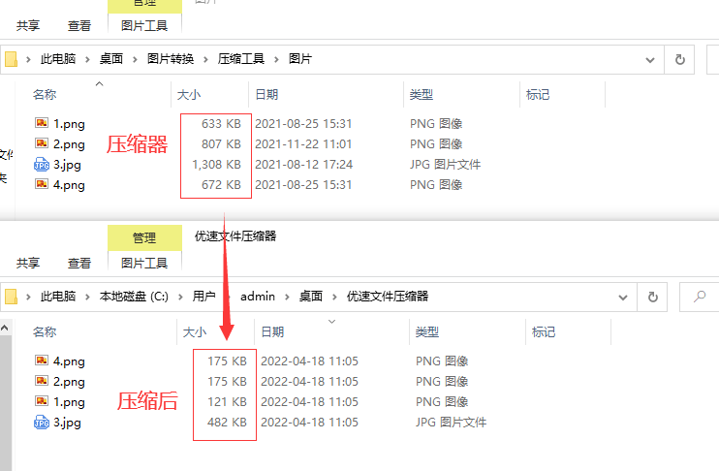Open 图片工具 tab in lower window

144,264
